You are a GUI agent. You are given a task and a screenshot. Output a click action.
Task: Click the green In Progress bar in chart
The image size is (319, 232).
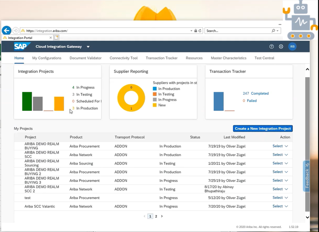click(x=27, y=101)
